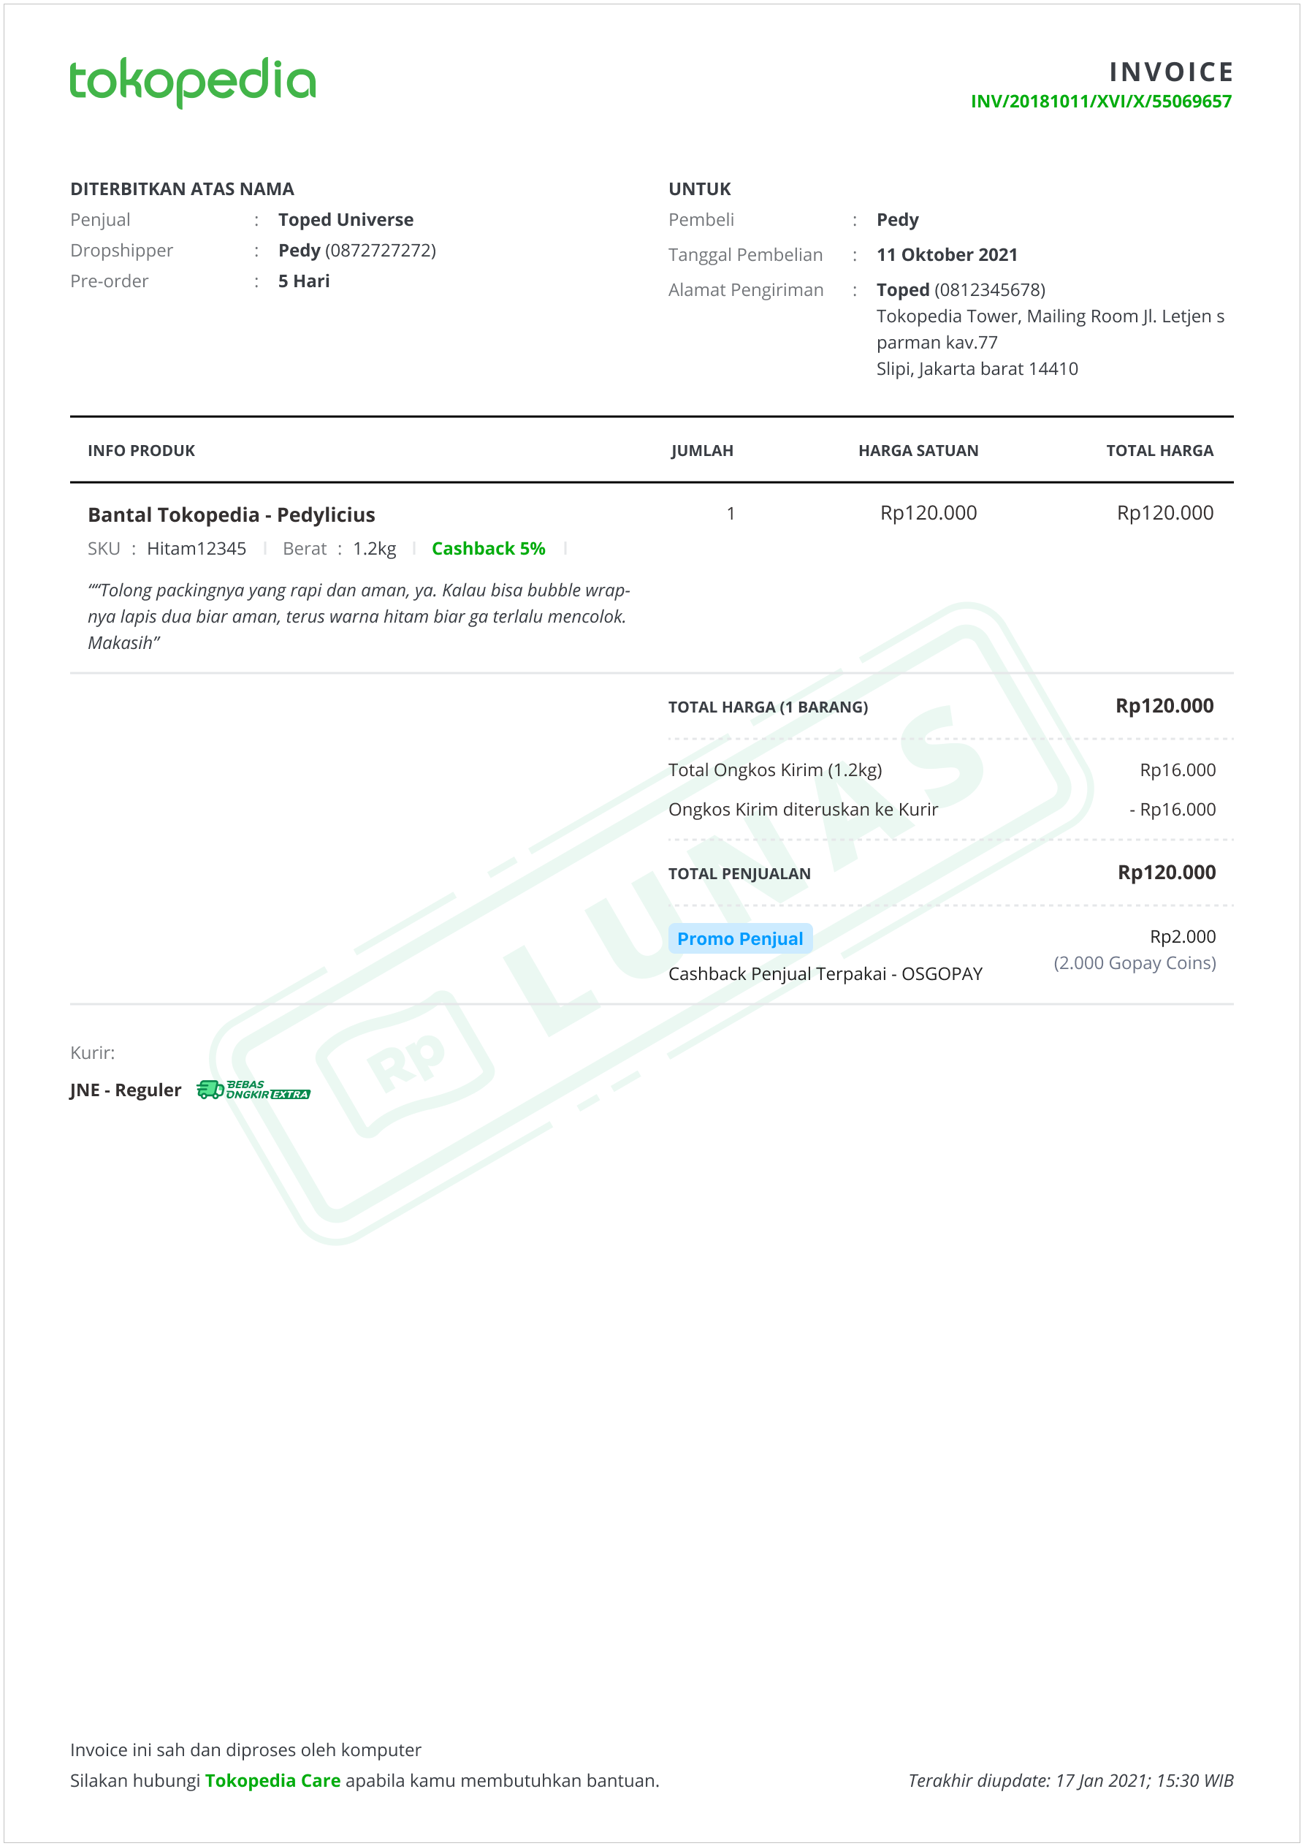Image resolution: width=1304 pixels, height=1846 pixels.
Task: Select the Tanggal Pembelian label
Action: 745,255
